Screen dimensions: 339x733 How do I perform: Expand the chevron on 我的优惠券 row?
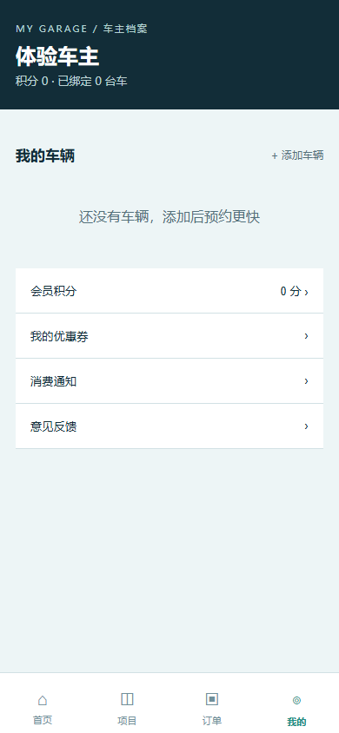(306, 335)
